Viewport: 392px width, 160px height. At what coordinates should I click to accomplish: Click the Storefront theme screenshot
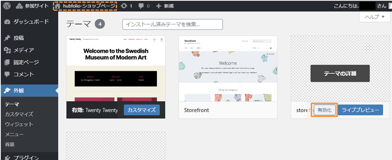tap(228, 69)
